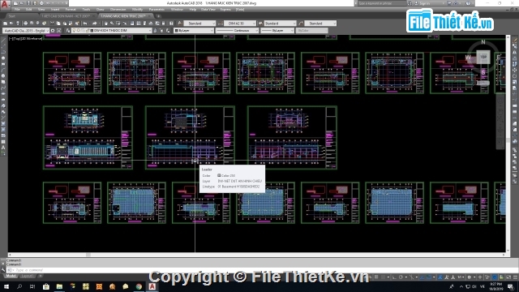519x292 pixels.
Task: Click the Isolate Objects status bar icon
Action: (487, 277)
